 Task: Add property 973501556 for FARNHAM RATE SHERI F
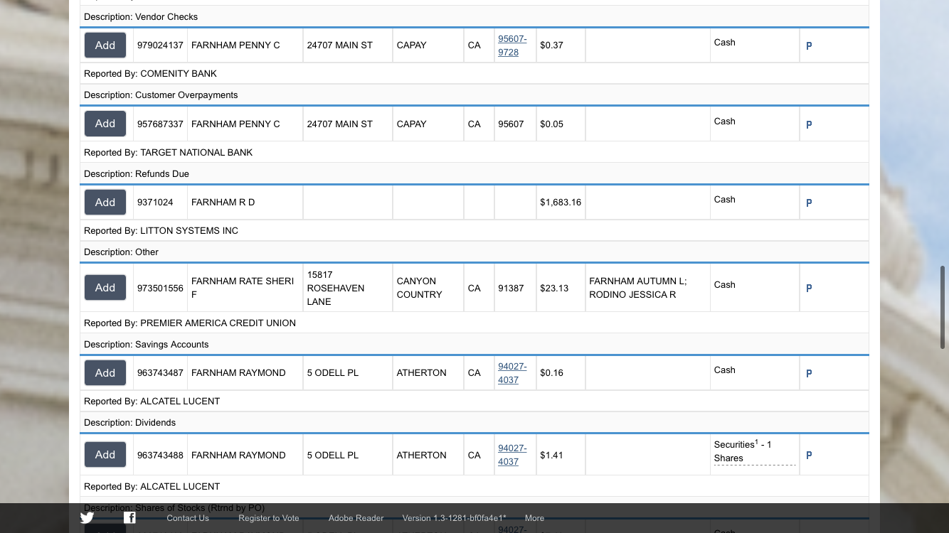click(105, 288)
